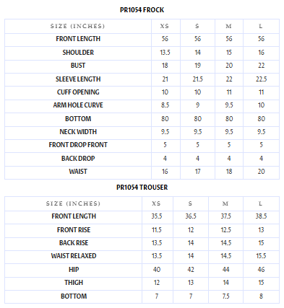This screenshot has height=308, width=284.
Task: Click the NECK WIDTH row label
Action: pyautogui.click(x=78, y=132)
